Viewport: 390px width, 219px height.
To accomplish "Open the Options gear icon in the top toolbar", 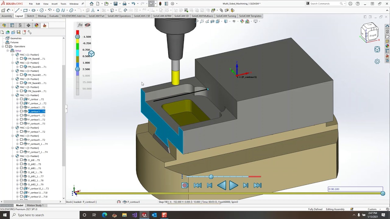I will [x=172, y=4].
